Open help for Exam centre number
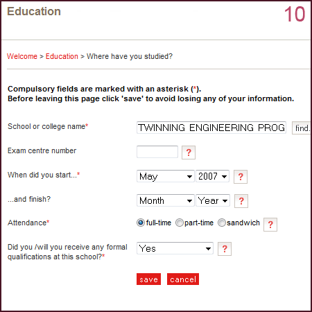Image resolution: width=312 pixels, height=312 pixels. pos(189,153)
